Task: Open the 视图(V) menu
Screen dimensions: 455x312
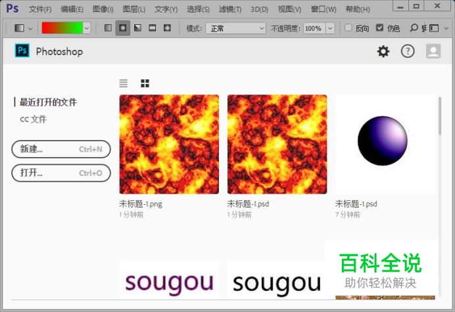Action: 289,9
